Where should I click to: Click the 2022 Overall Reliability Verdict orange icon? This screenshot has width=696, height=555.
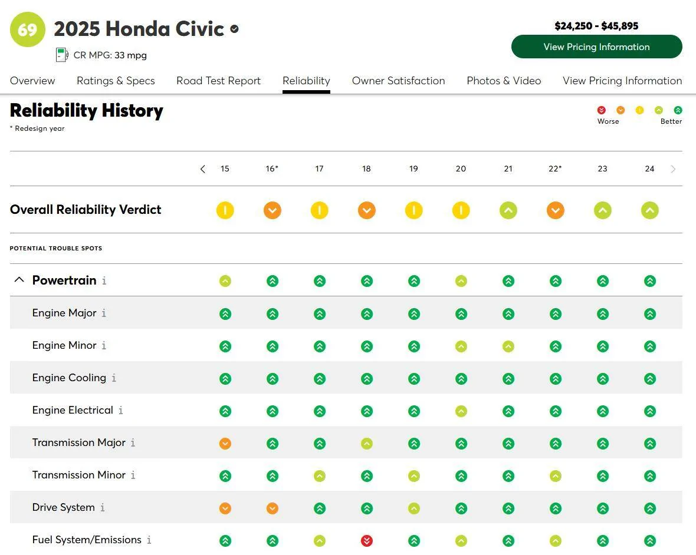tap(555, 210)
